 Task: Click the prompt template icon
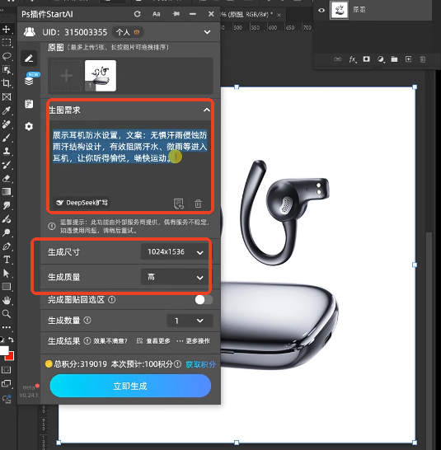[179, 204]
